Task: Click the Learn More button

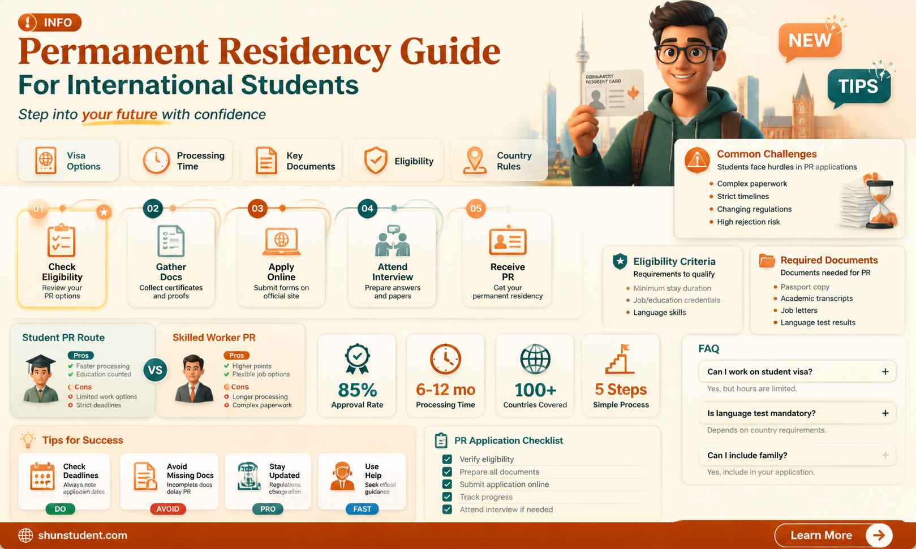Action: point(833,535)
